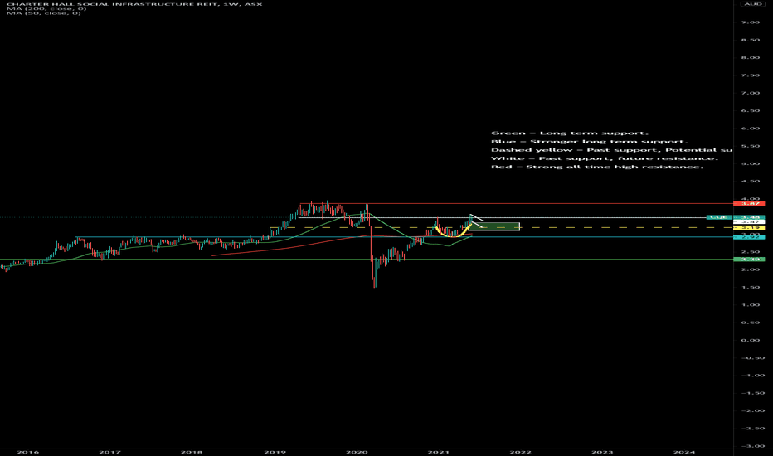Click the yellow cup curve drawing
The width and height of the screenshot is (773, 456).
(x=453, y=235)
